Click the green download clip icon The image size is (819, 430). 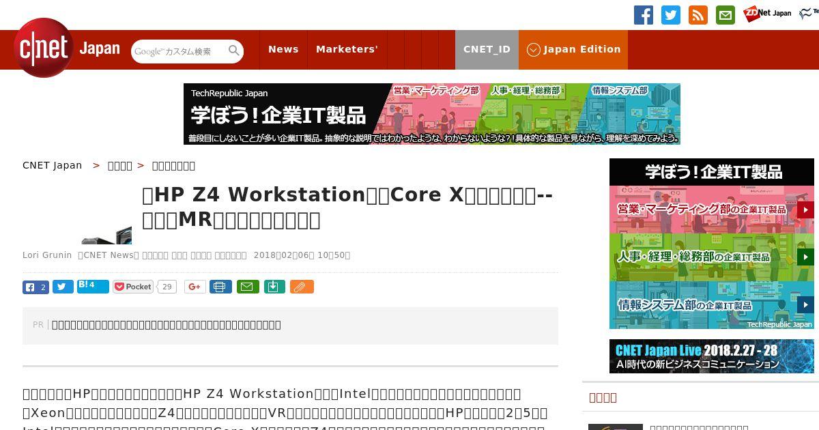pos(274,287)
